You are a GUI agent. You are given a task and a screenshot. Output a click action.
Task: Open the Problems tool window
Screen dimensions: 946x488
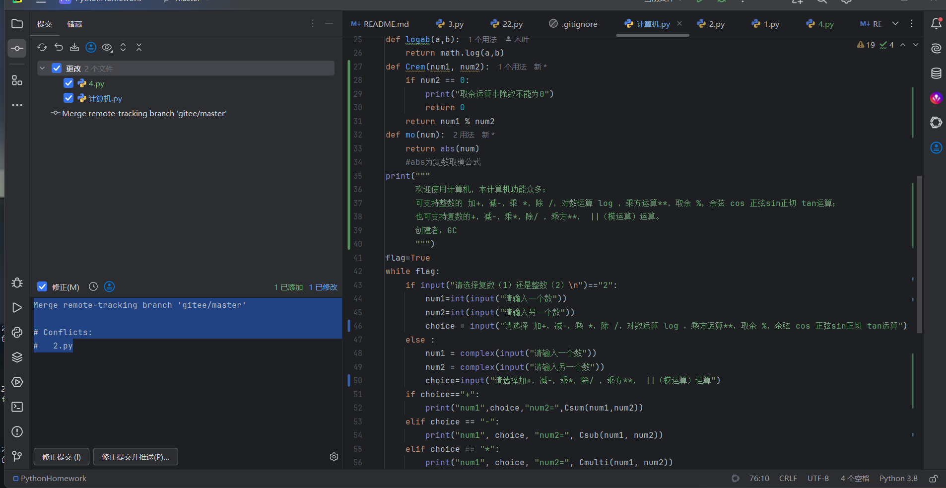click(17, 432)
